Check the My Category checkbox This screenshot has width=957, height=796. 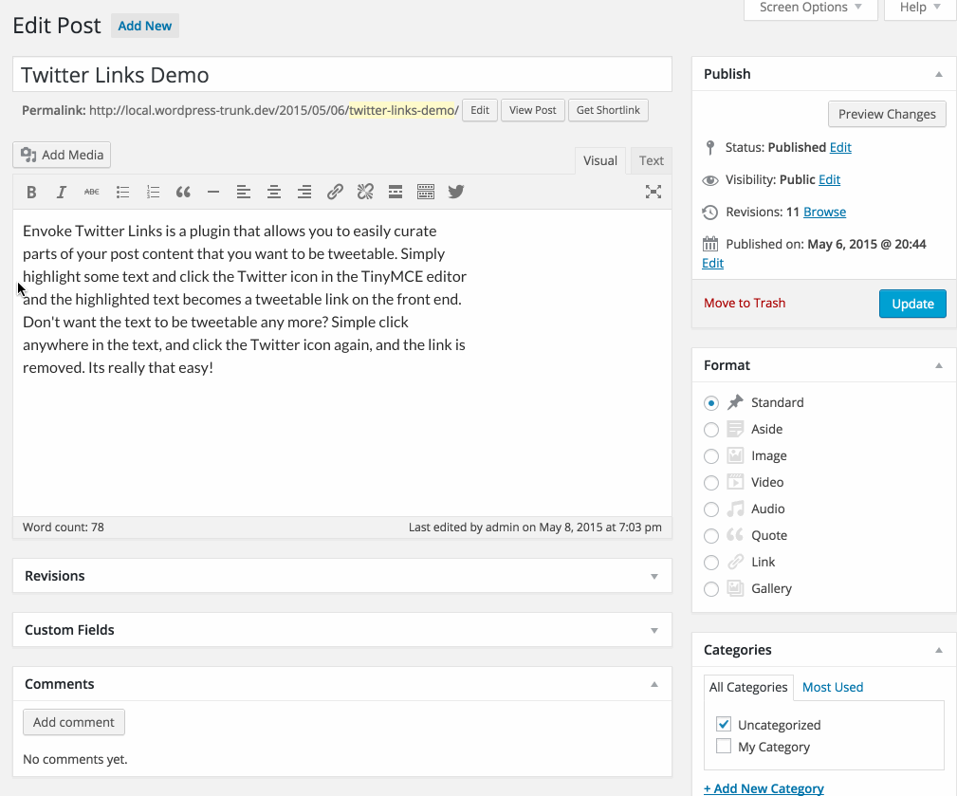(724, 747)
